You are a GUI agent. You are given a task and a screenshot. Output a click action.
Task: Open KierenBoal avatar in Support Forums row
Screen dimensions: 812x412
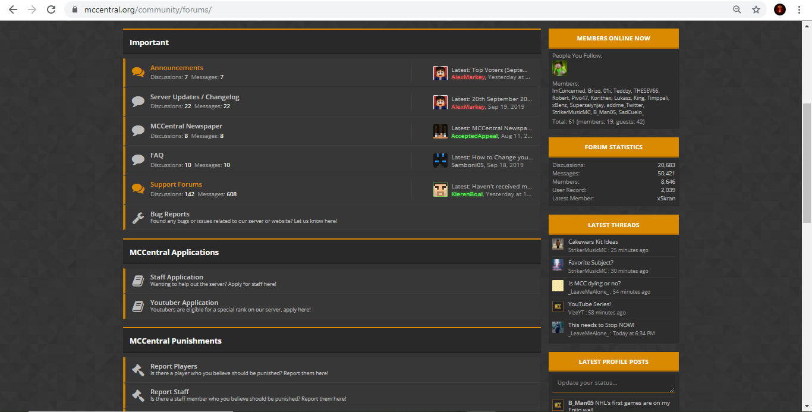(440, 190)
